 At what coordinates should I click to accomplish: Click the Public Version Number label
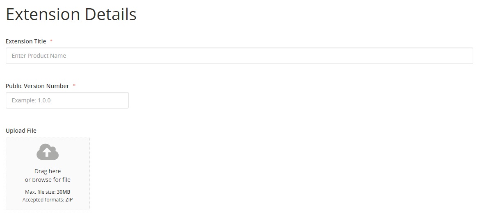pyautogui.click(x=37, y=86)
